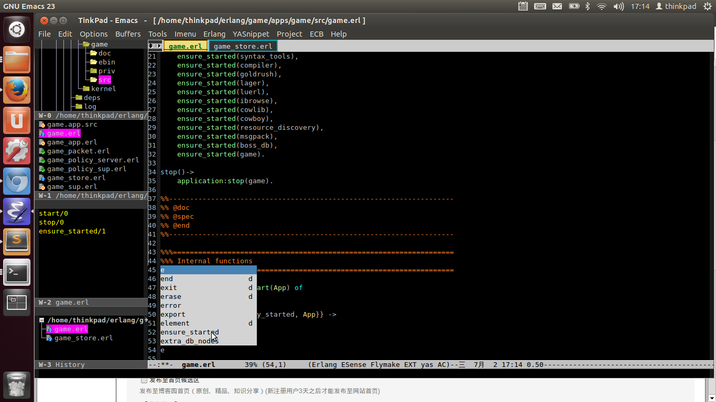
Task: Open game_policy_server.erl in sources list
Action: click(93, 160)
